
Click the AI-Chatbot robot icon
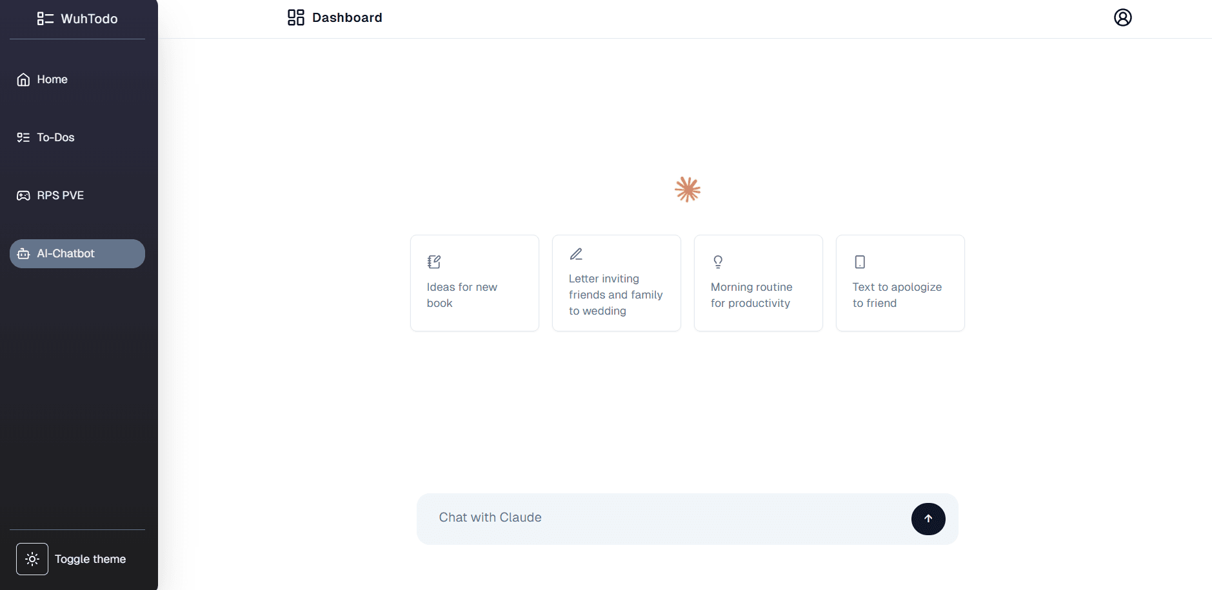point(23,253)
